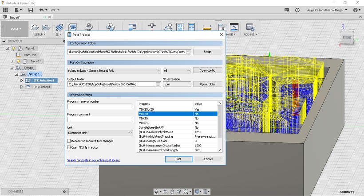Expand the Tux v6:1 tree node
The width and height of the screenshot is (364, 196).
tap(12, 61)
